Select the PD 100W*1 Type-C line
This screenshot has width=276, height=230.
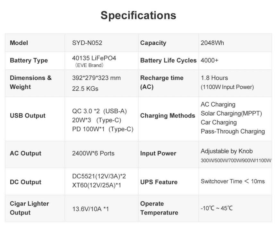click(103, 129)
